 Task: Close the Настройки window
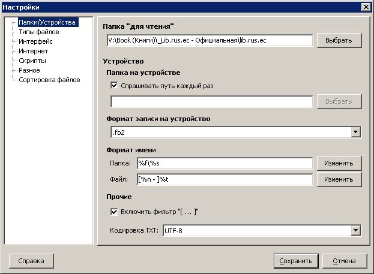pos(366,7)
